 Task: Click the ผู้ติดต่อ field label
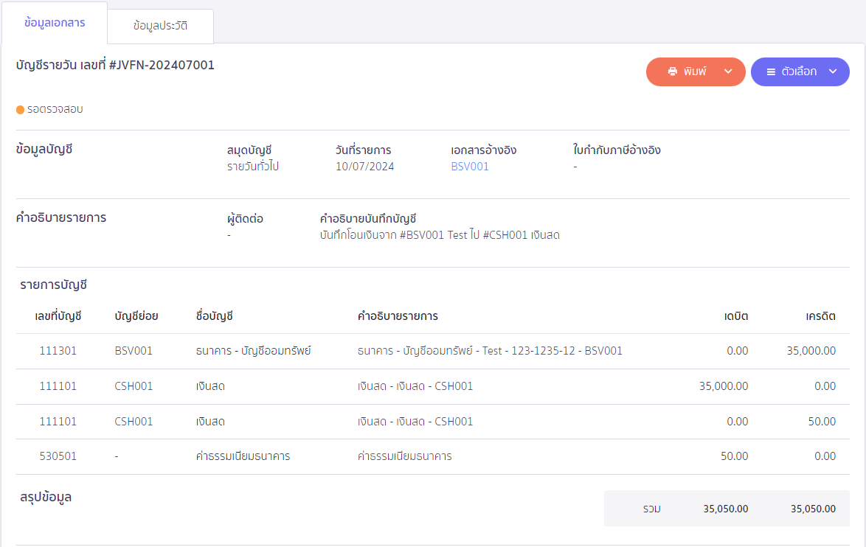[x=245, y=219]
